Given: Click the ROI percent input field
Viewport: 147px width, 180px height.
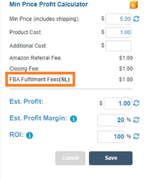Looking at the screenshot, I should pyautogui.click(x=111, y=137).
